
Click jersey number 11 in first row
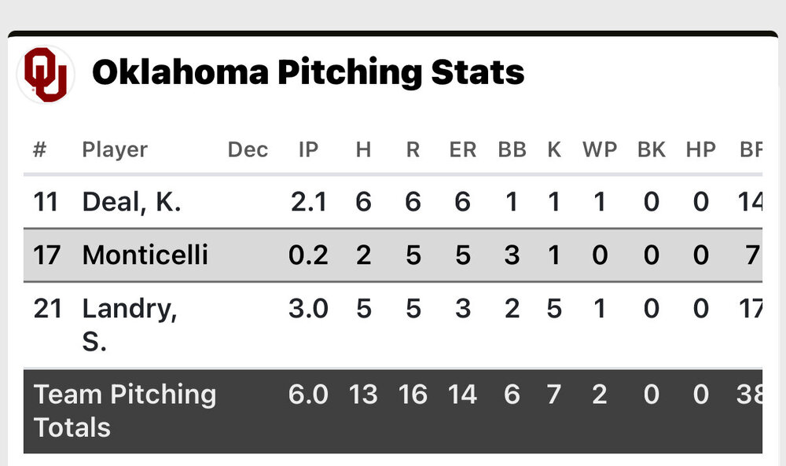(x=46, y=202)
